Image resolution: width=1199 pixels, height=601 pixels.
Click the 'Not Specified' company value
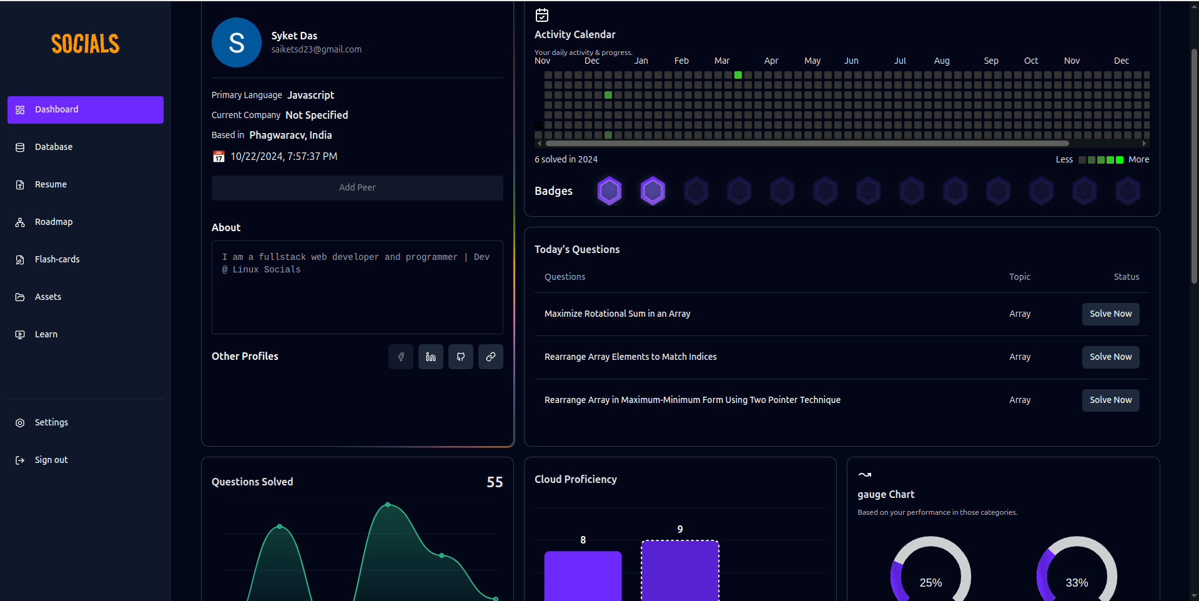click(x=317, y=115)
